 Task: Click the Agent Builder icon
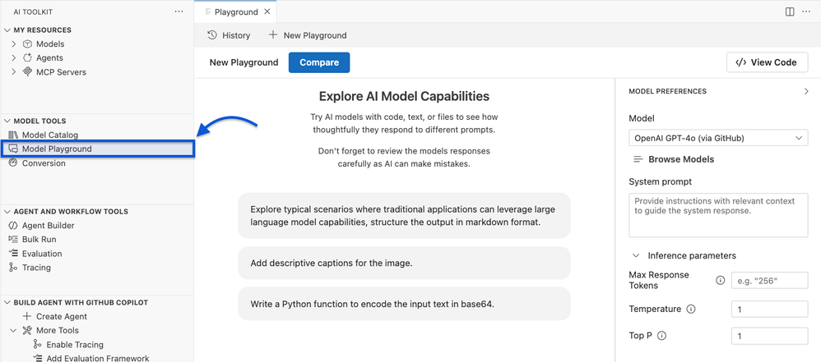pos(13,226)
